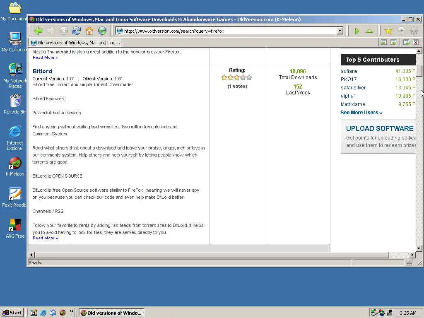This screenshot has width=424, height=318.
Task: Open the AVG Free desktop shortcut
Action: click(x=15, y=229)
